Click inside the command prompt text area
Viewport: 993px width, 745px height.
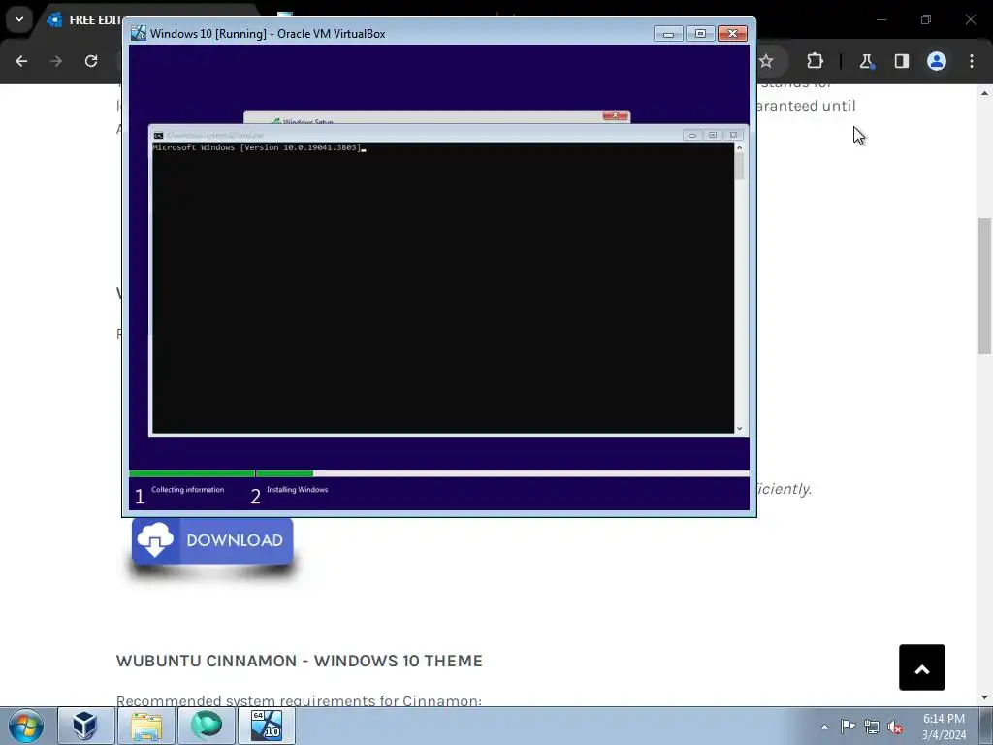tap(442, 288)
